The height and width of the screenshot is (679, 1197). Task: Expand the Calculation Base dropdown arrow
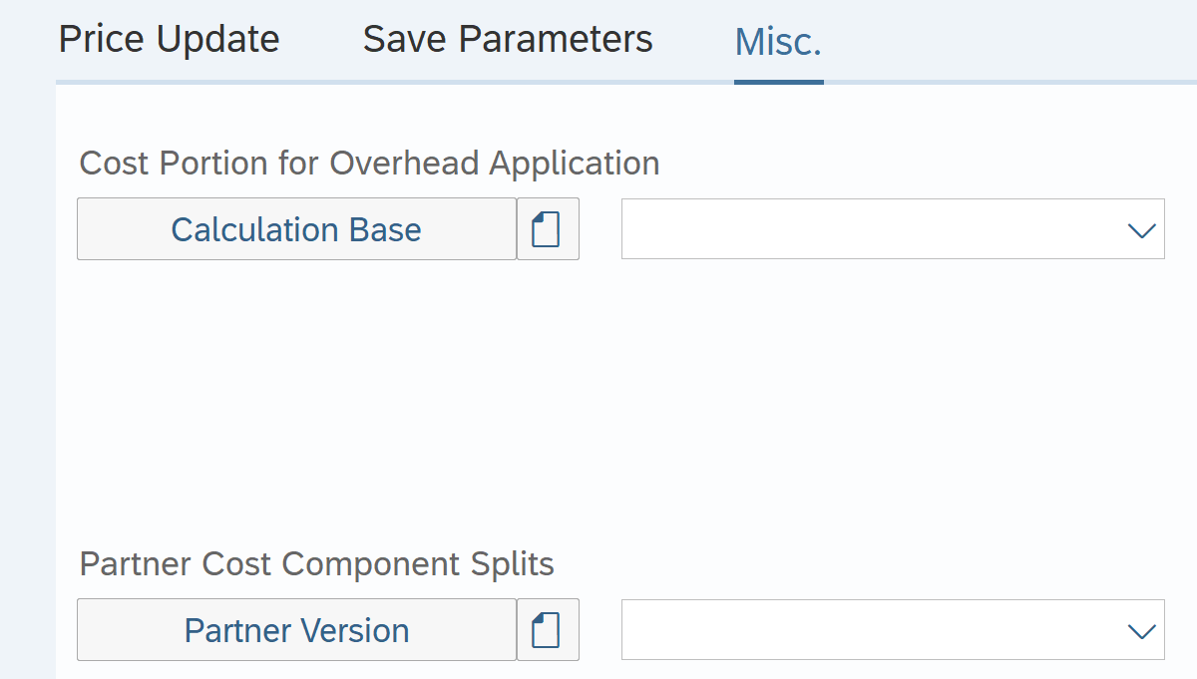(x=1139, y=230)
